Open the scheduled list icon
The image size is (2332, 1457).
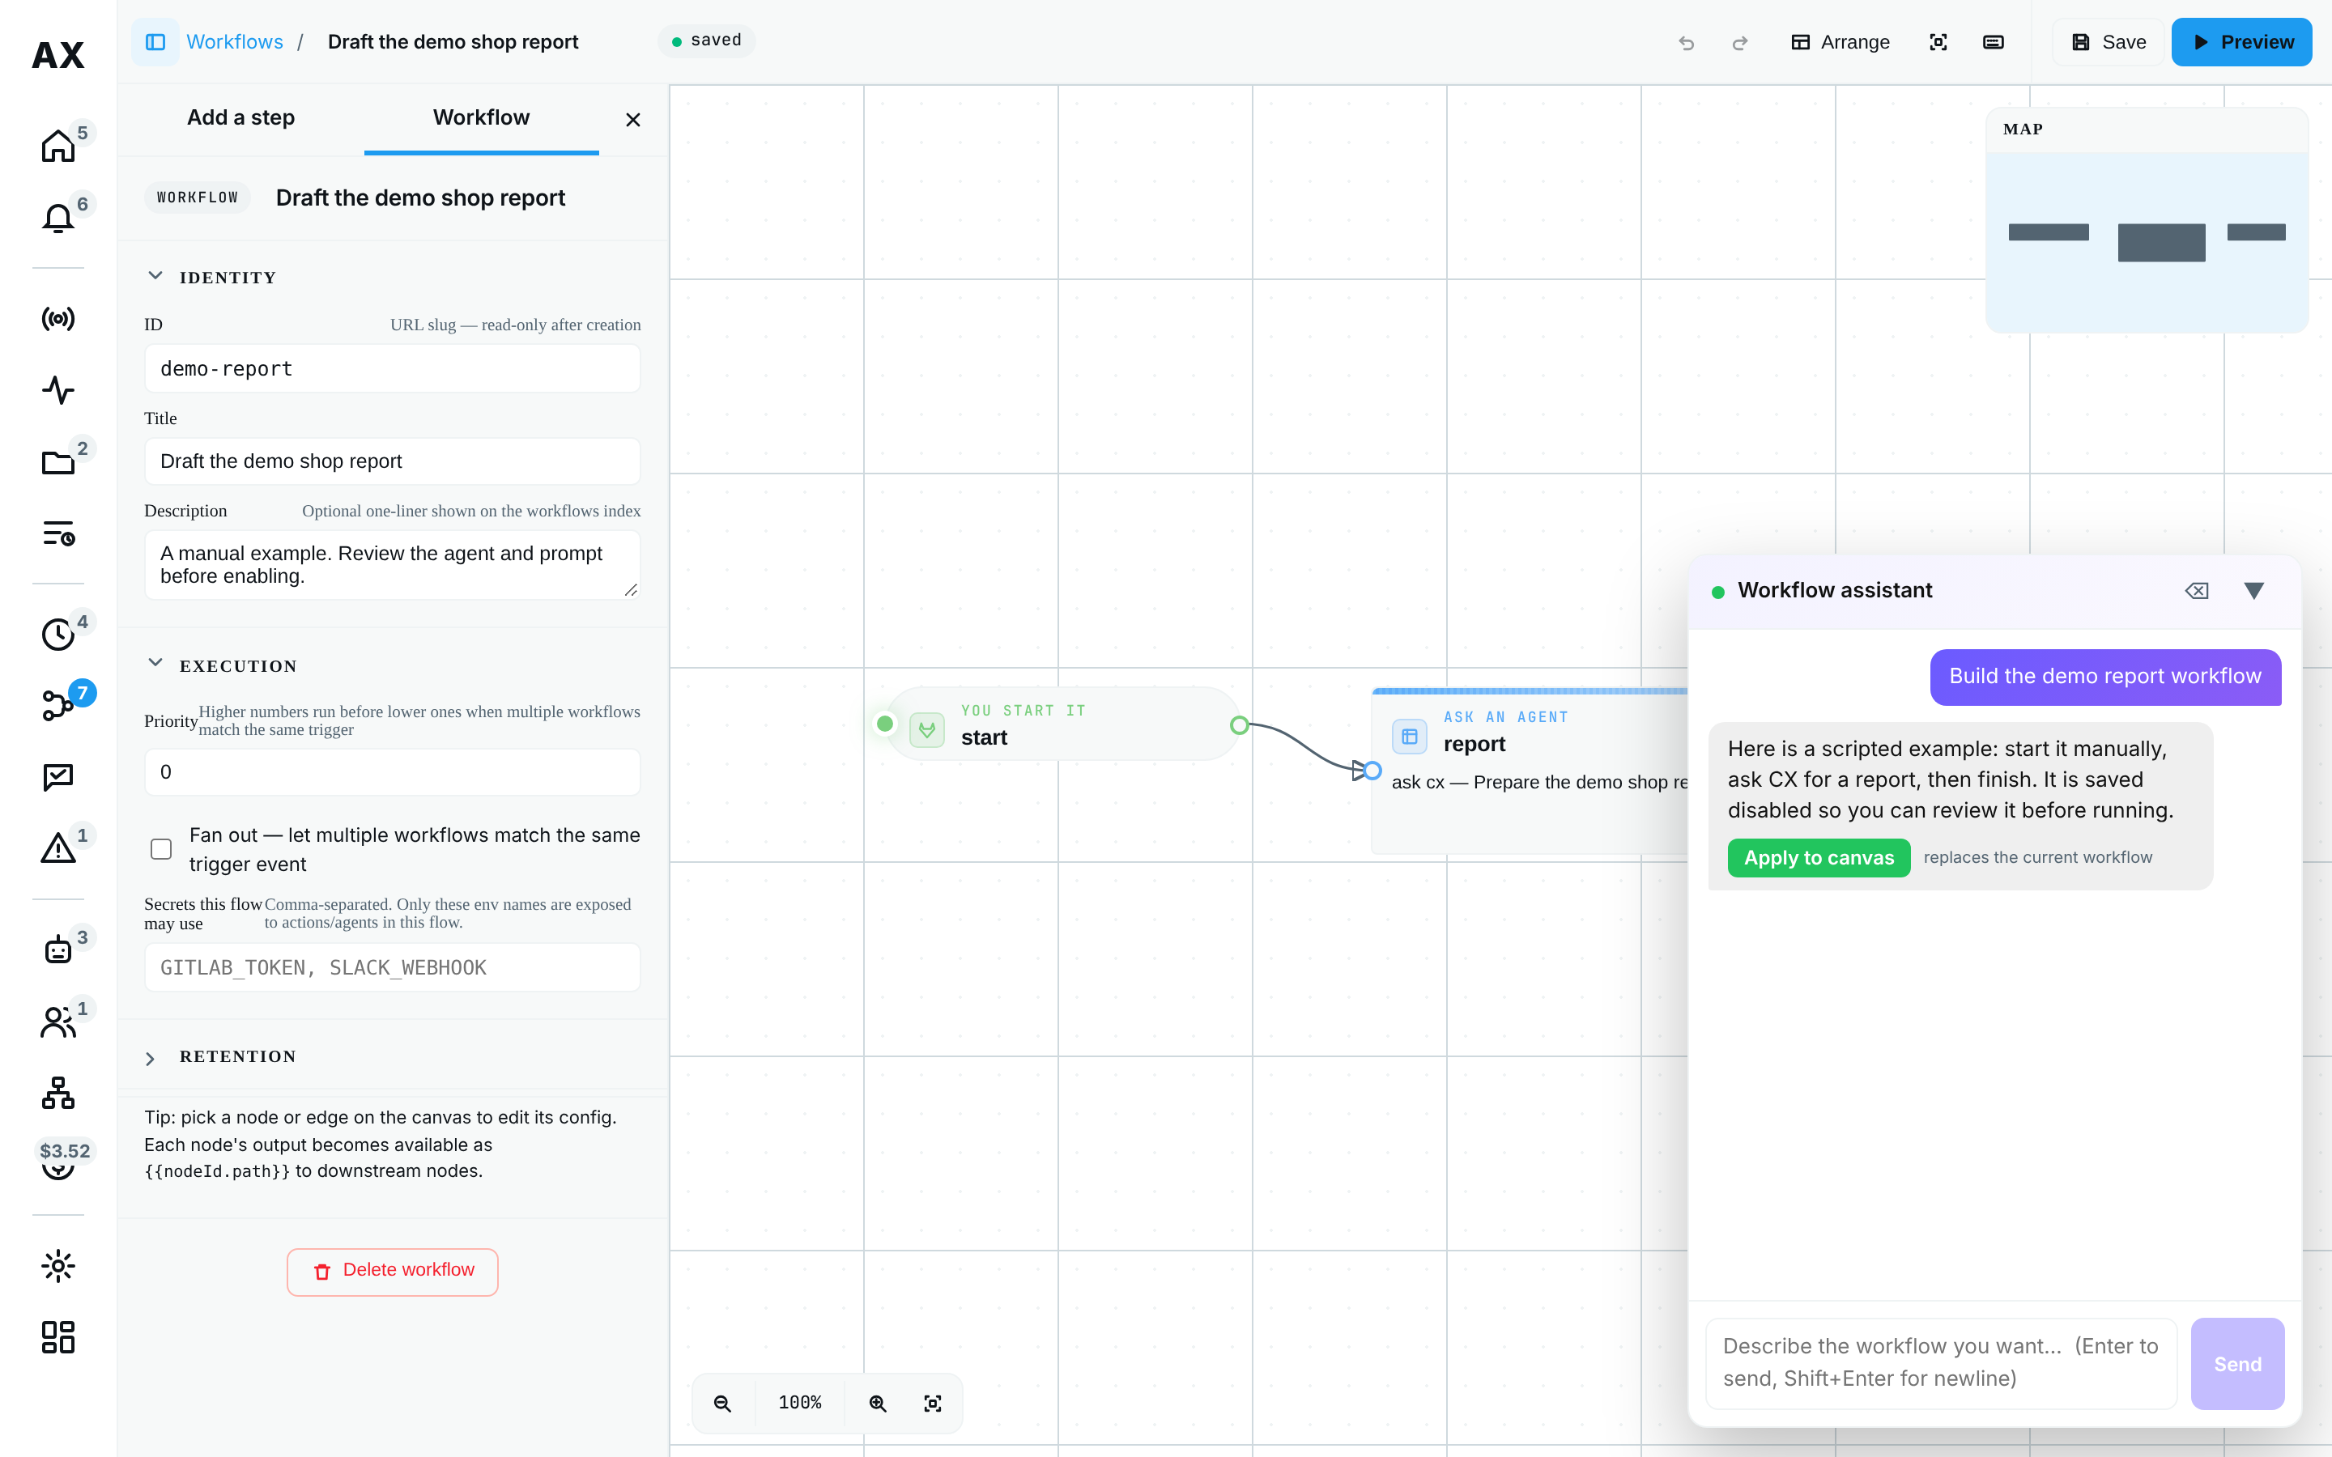point(57,533)
